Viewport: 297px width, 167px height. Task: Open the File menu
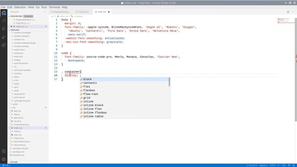3,7
